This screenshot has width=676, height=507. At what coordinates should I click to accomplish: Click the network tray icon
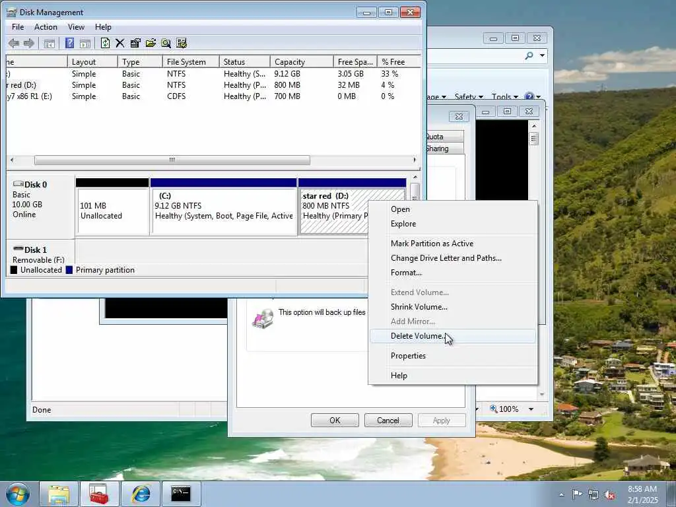click(593, 495)
